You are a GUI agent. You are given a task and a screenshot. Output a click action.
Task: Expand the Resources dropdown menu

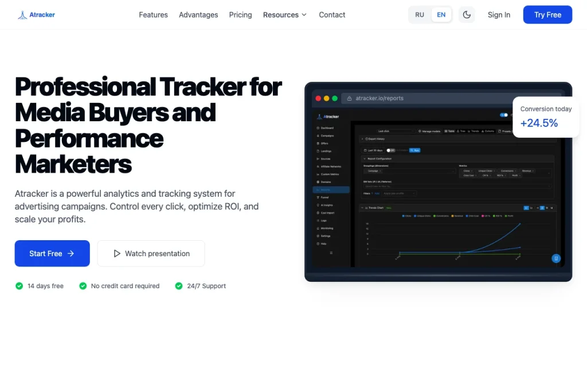pos(285,15)
